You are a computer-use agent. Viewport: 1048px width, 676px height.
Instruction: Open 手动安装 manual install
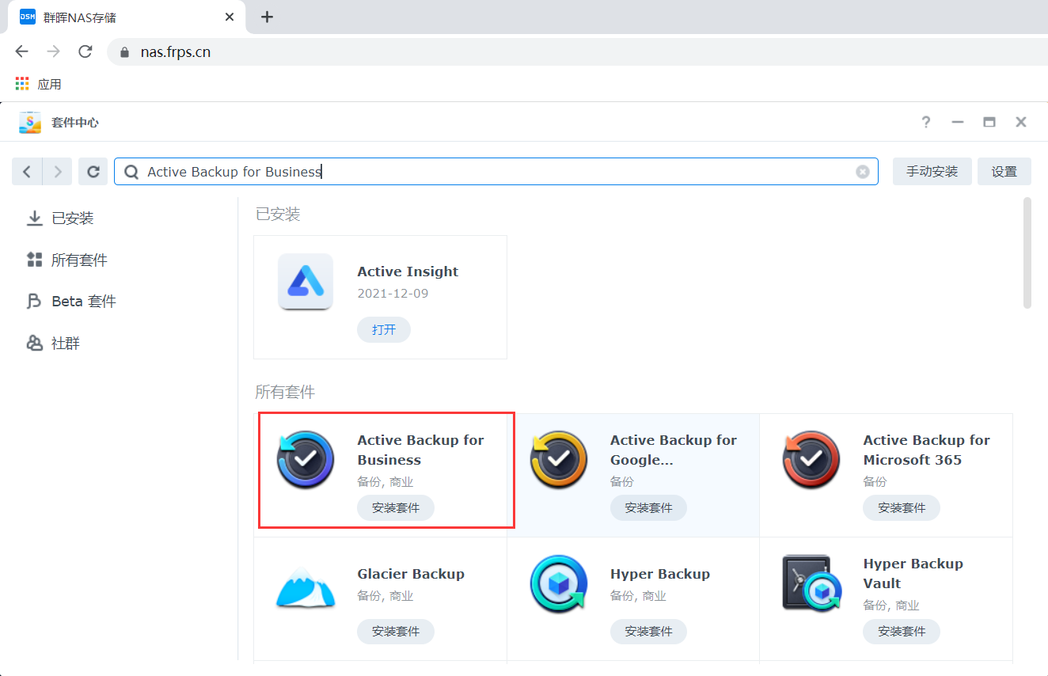932,172
